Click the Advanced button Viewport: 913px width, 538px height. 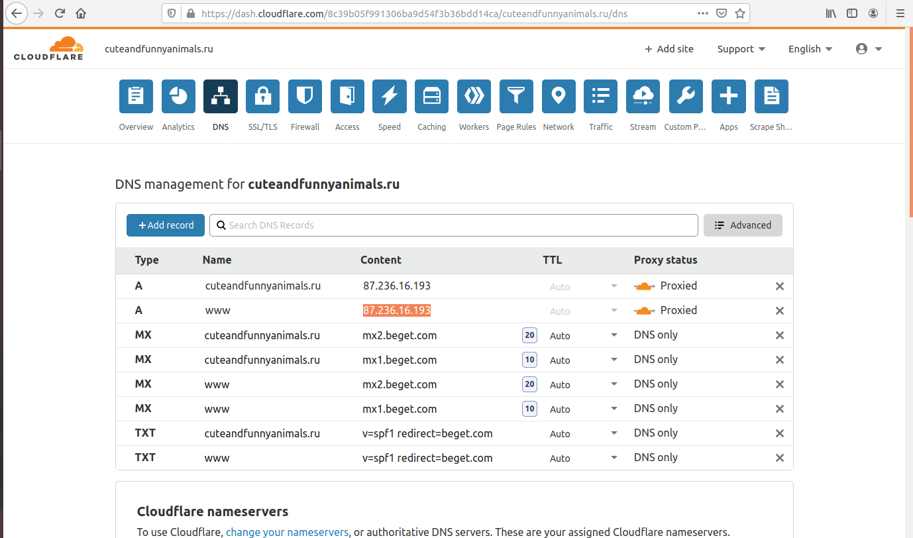click(x=743, y=225)
